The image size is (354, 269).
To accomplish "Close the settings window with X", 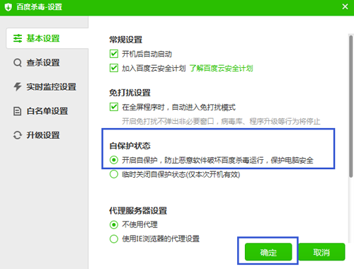I will [x=345, y=6].
